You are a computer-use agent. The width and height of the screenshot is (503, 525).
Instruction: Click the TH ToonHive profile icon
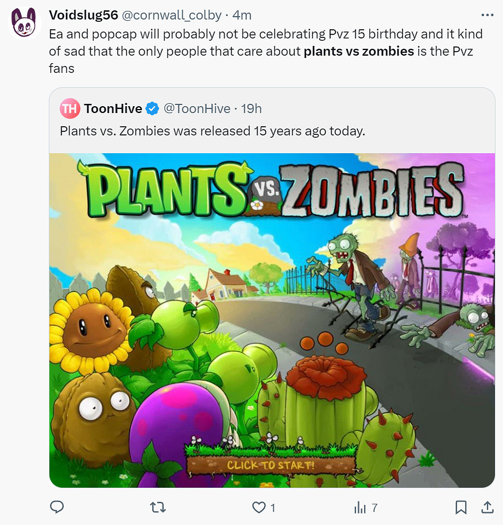click(x=69, y=108)
